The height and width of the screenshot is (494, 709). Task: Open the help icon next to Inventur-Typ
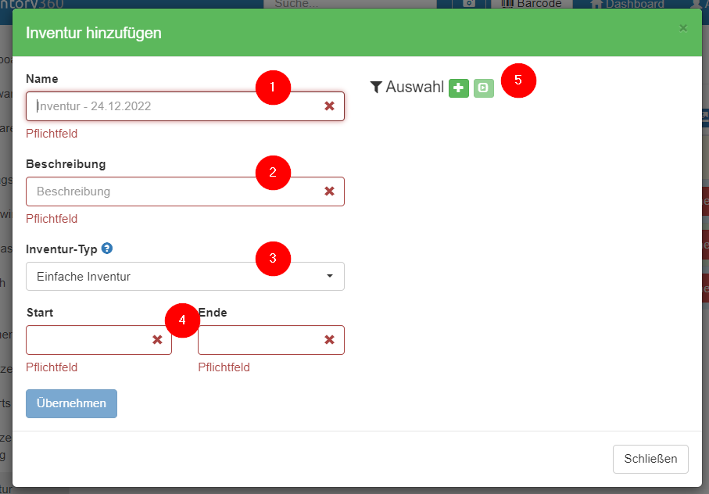pyautogui.click(x=107, y=248)
